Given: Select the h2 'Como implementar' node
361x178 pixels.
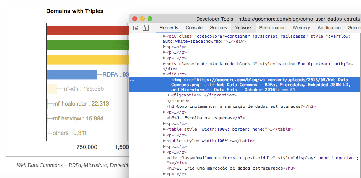Looking at the screenshot, I should [240, 106].
